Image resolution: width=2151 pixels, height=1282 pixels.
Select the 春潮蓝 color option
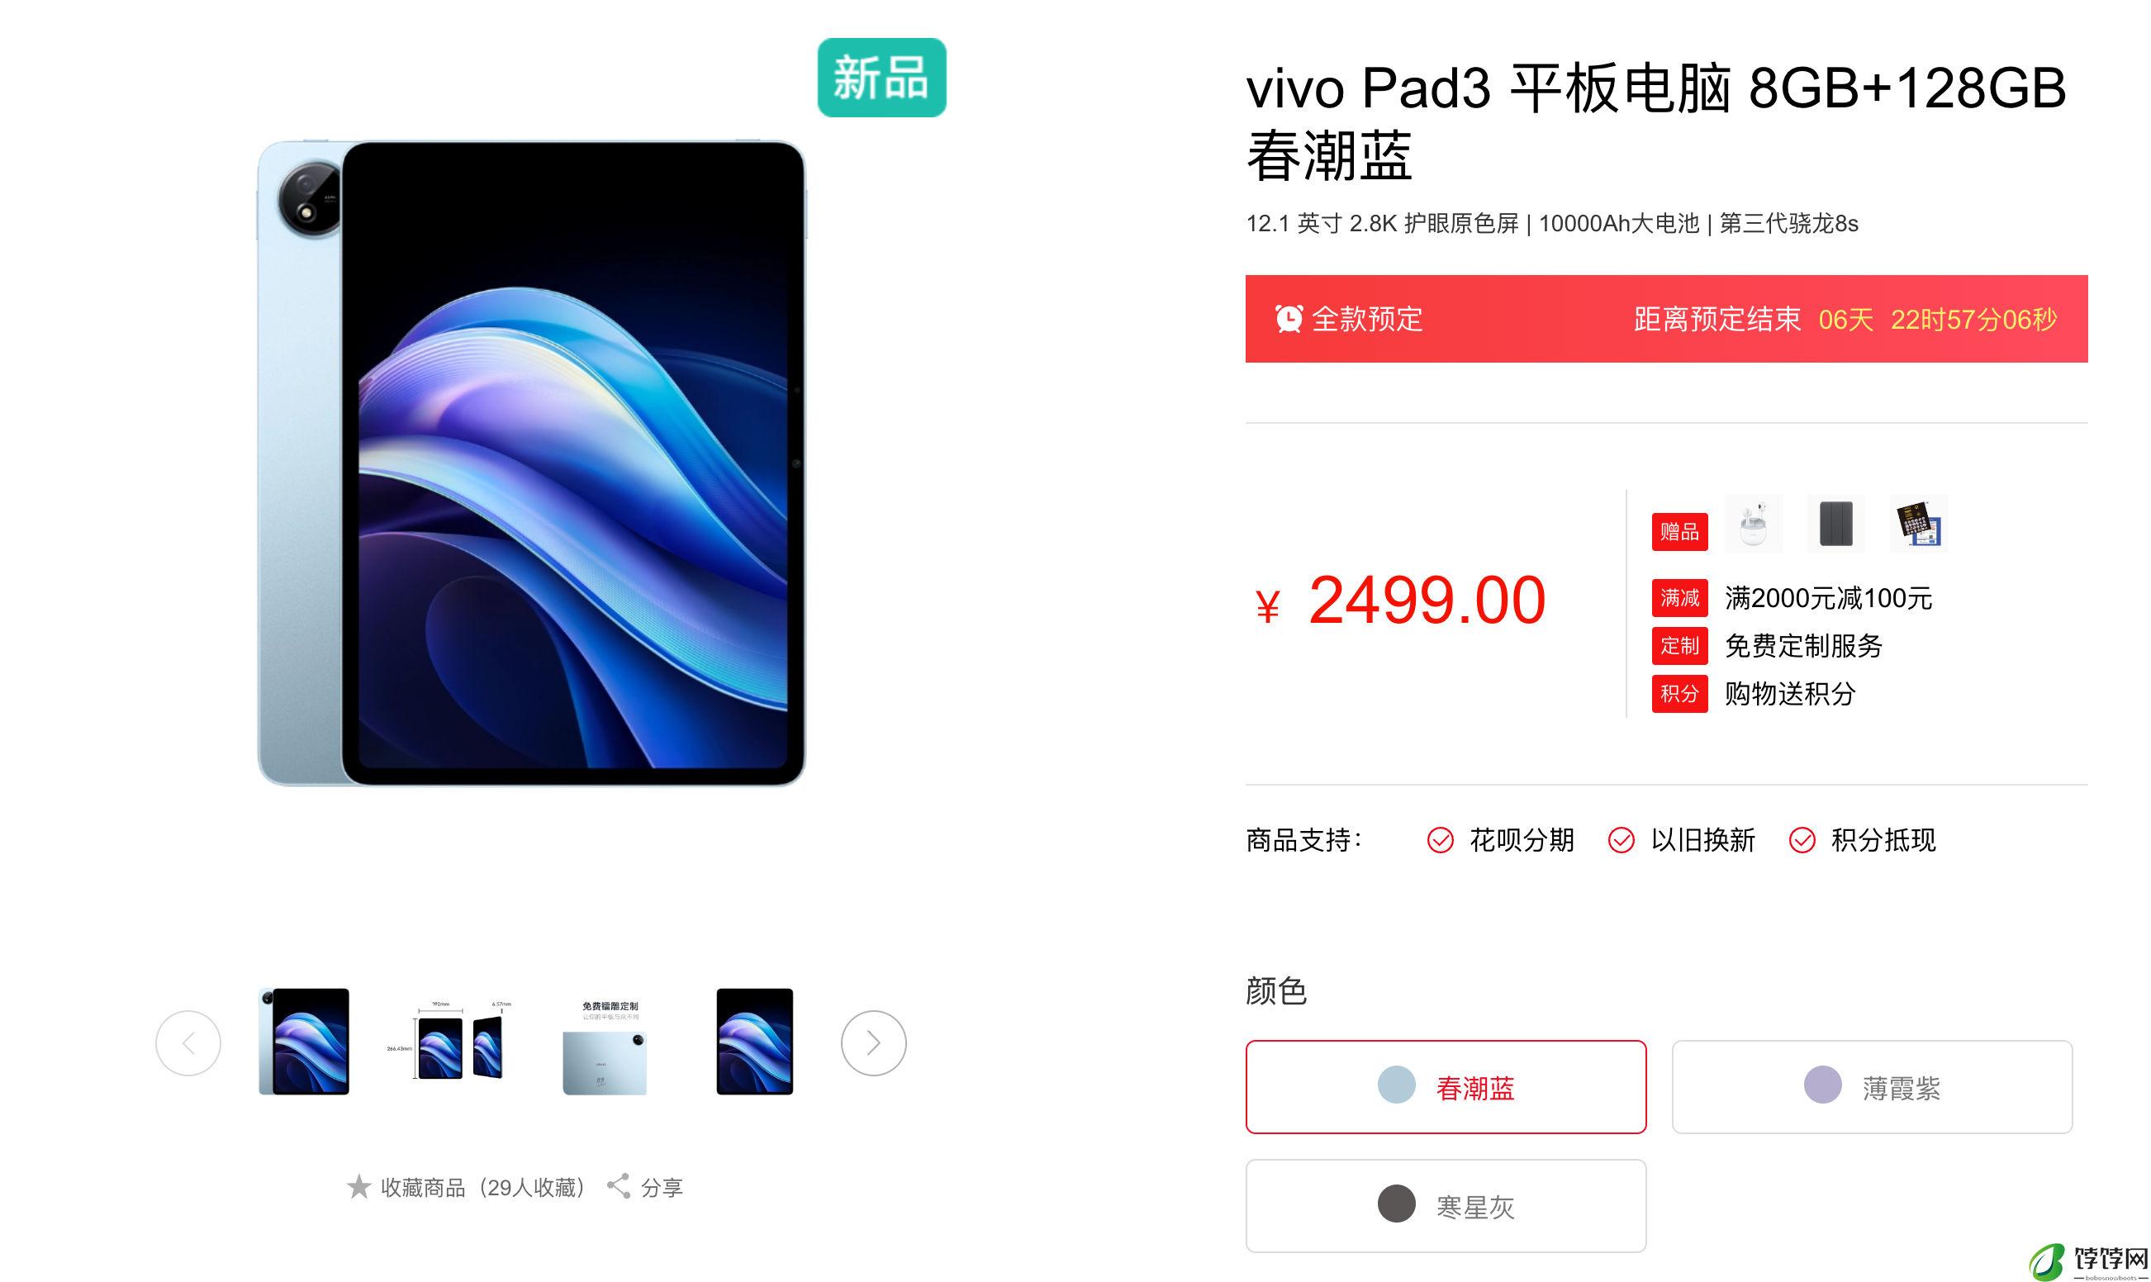1446,1087
